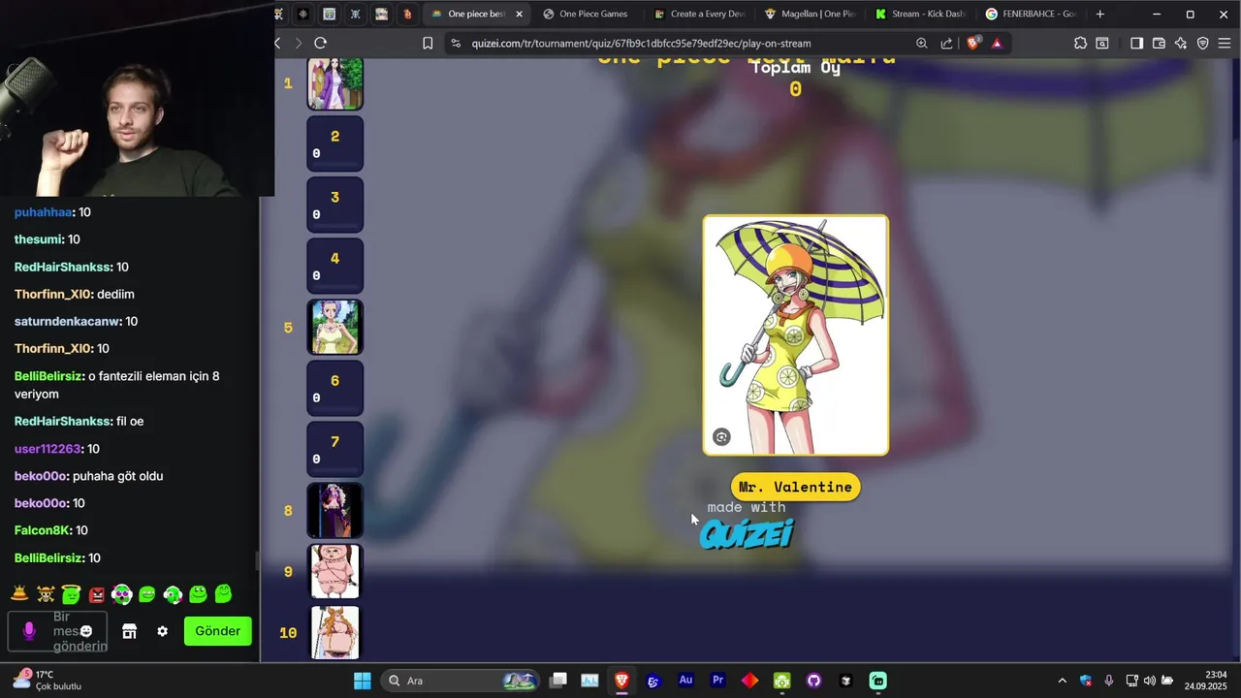
Task: Open chat settings gear icon
Action: pos(162,631)
